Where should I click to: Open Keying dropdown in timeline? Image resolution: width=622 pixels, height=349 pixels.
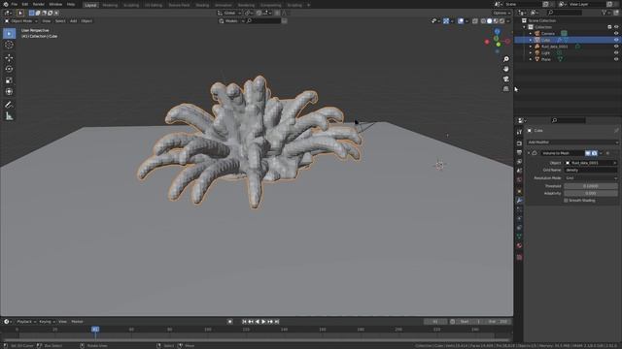pyautogui.click(x=47, y=322)
